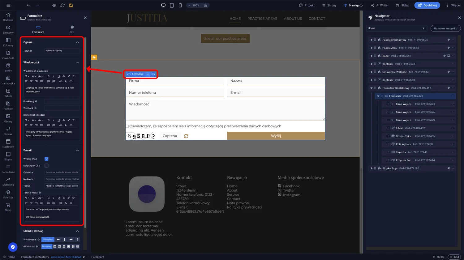Open the Tabele panel in the left sidebar

point(8,93)
